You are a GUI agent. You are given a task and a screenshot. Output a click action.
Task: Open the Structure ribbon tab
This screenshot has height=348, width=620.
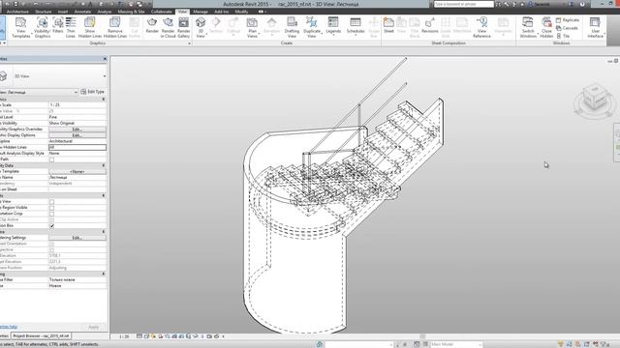click(x=44, y=12)
